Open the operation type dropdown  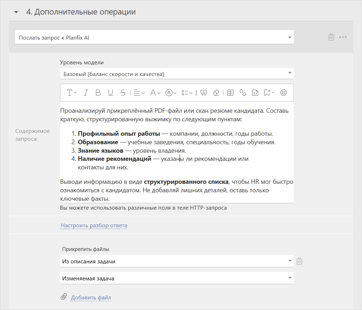point(154,37)
